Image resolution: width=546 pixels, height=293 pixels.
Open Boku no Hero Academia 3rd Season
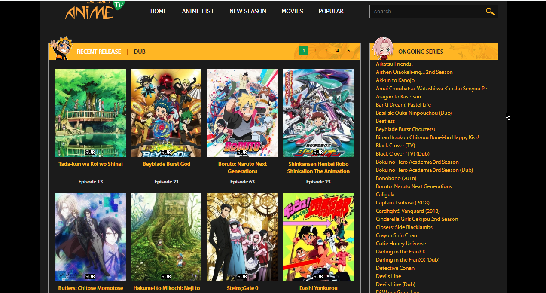point(417,162)
